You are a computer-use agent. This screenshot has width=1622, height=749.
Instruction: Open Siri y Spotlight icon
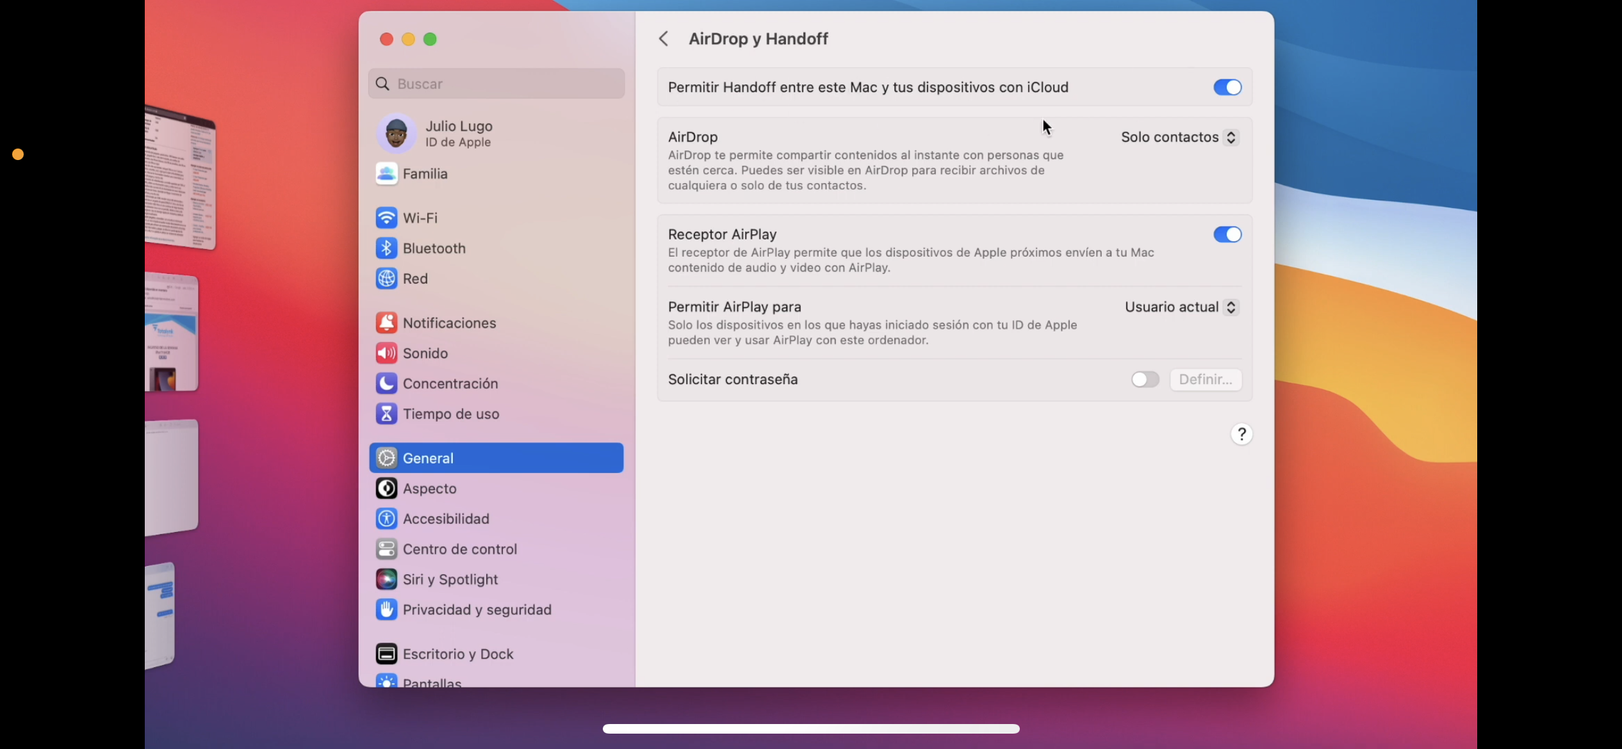click(386, 579)
